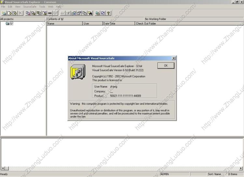Open the View menu
This screenshot has width=244, height=177.
coord(18,7)
